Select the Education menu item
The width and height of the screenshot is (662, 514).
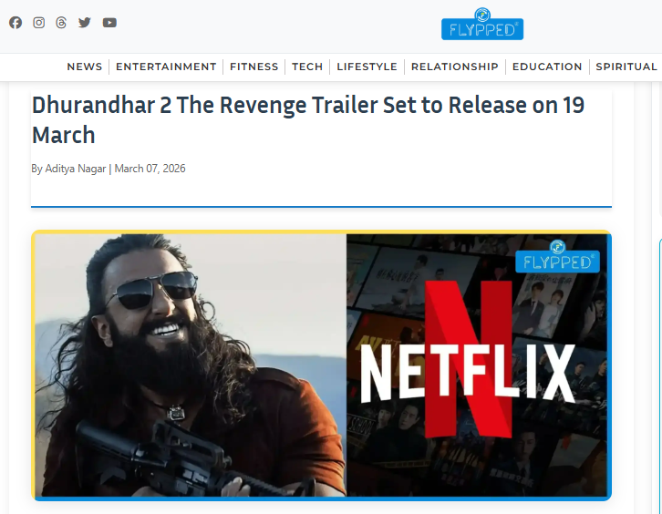pos(547,67)
